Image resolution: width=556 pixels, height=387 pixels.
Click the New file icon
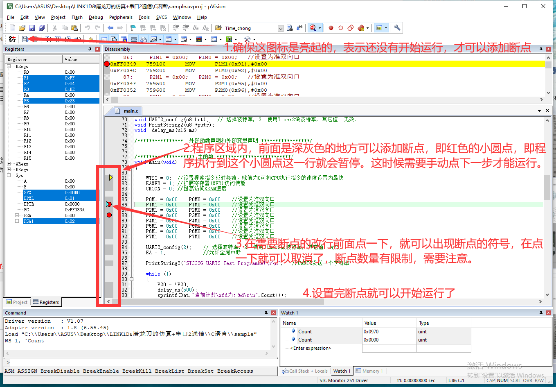pyautogui.click(x=12, y=28)
